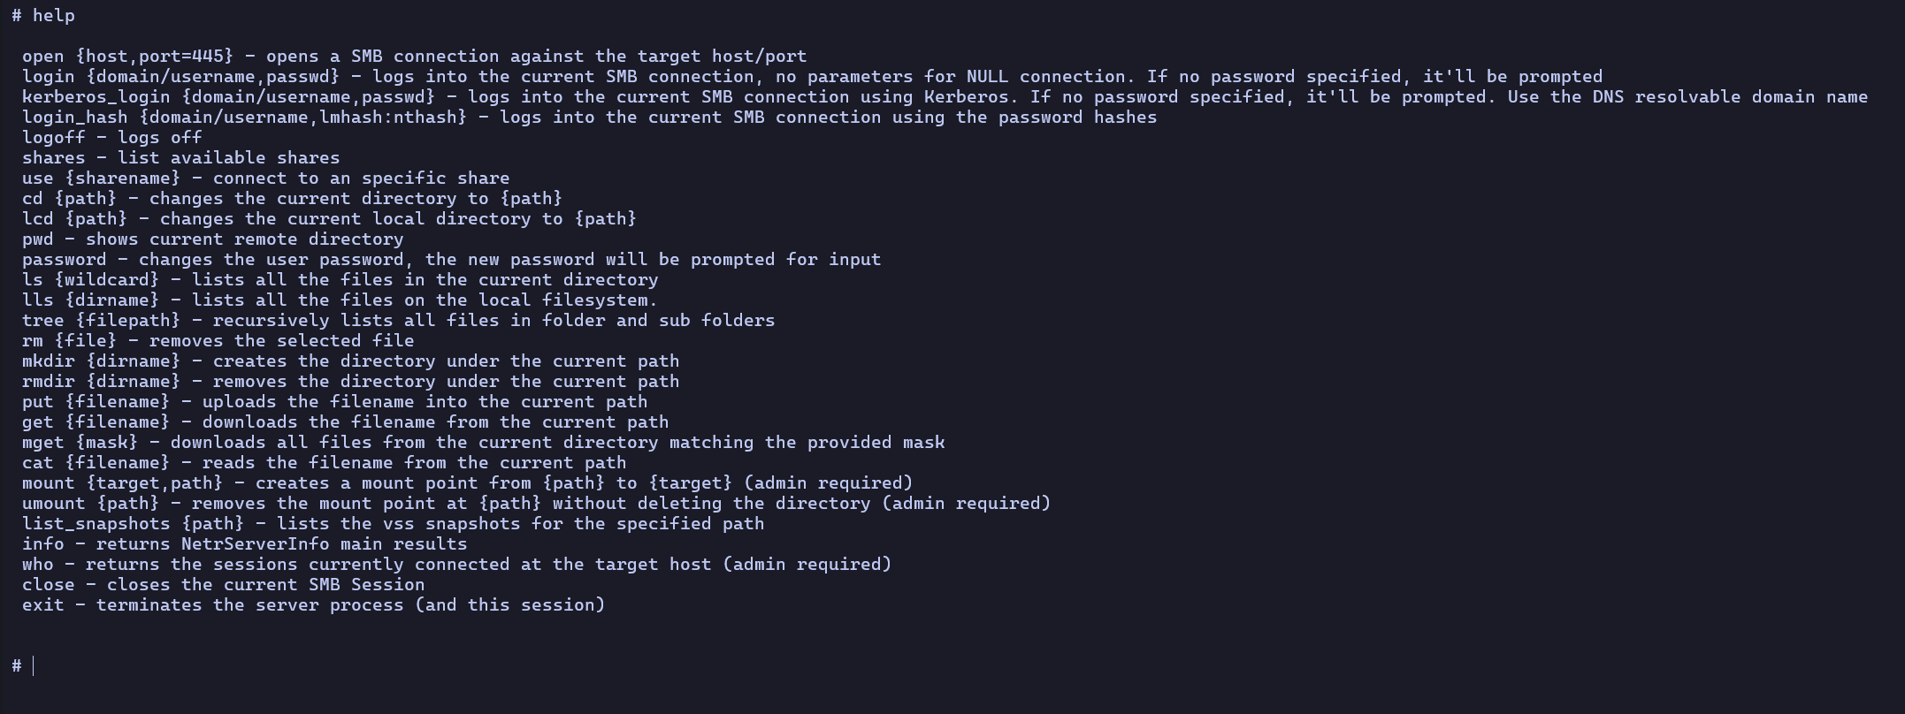Click the typed 'help' command at top
This screenshot has height=714, width=1905.
click(53, 16)
